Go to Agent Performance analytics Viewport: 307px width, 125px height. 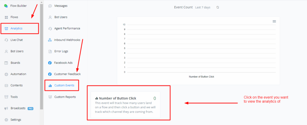tap(67, 28)
